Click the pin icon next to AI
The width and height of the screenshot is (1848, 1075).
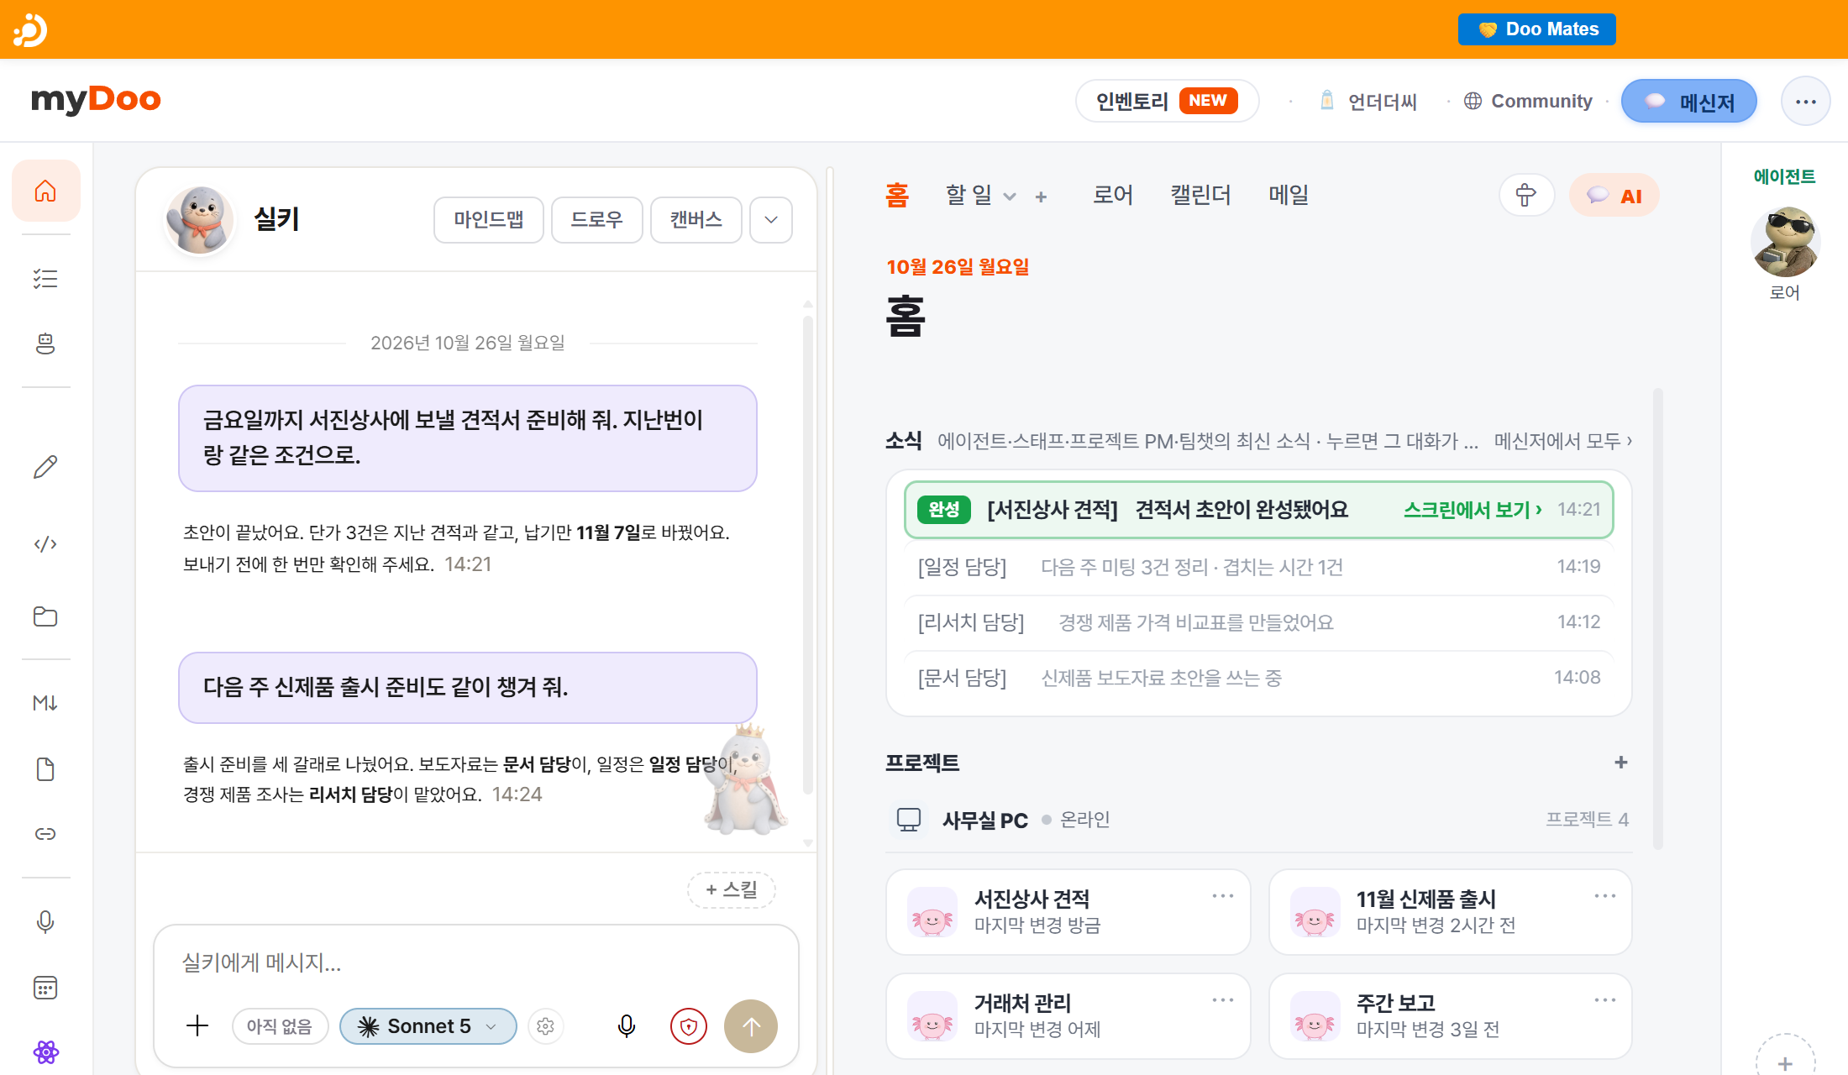[x=1526, y=196]
